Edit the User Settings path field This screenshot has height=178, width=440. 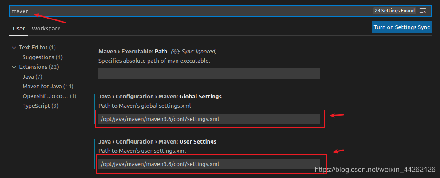209,164
